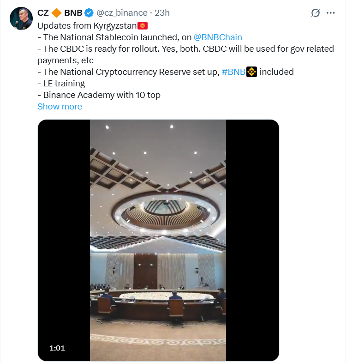
Task: Click "BNB" text in the display name
Action: 73,13
